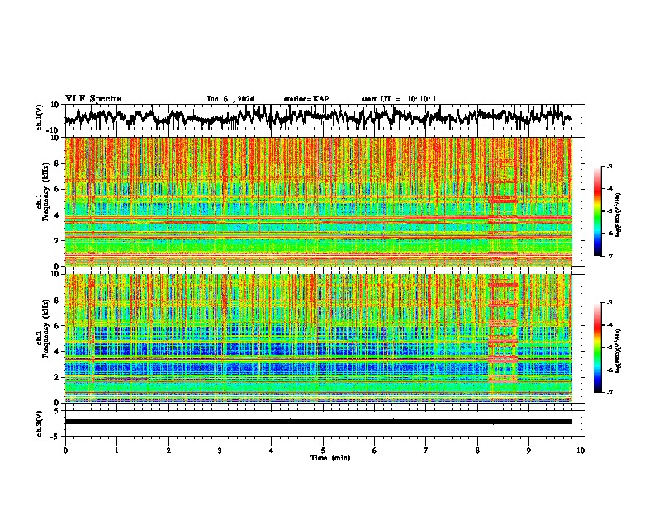
Task: Click the ch.3(V) axis label
Action: pyautogui.click(x=40, y=423)
